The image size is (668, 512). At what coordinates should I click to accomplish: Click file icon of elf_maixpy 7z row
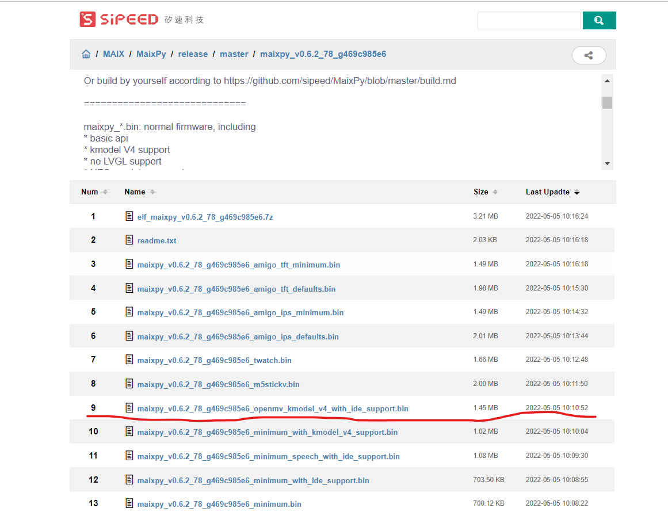pos(129,216)
